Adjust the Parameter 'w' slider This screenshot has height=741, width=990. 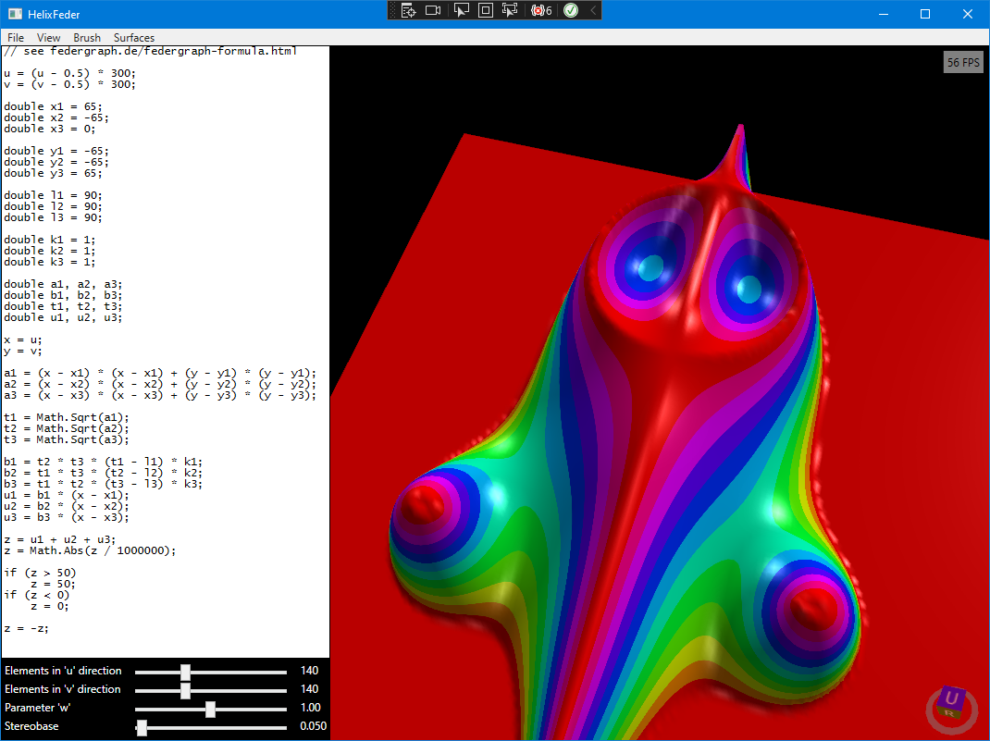click(211, 708)
